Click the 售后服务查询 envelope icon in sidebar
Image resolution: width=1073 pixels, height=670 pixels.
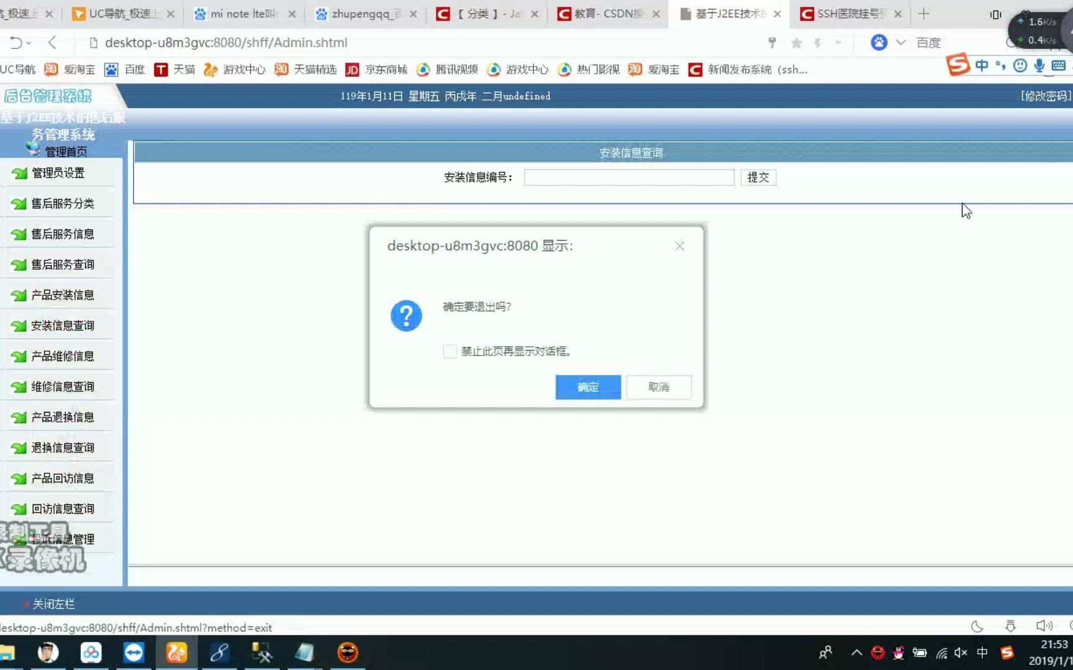coord(19,264)
